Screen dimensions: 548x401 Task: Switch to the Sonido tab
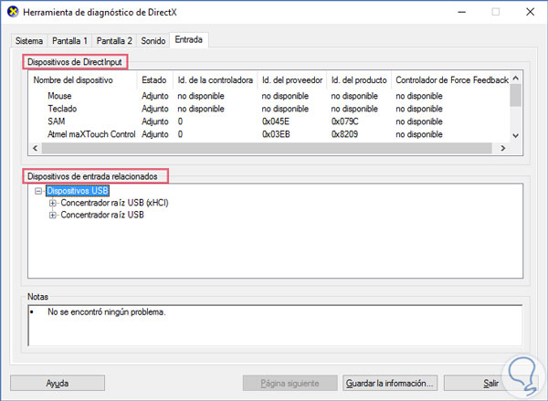click(153, 41)
